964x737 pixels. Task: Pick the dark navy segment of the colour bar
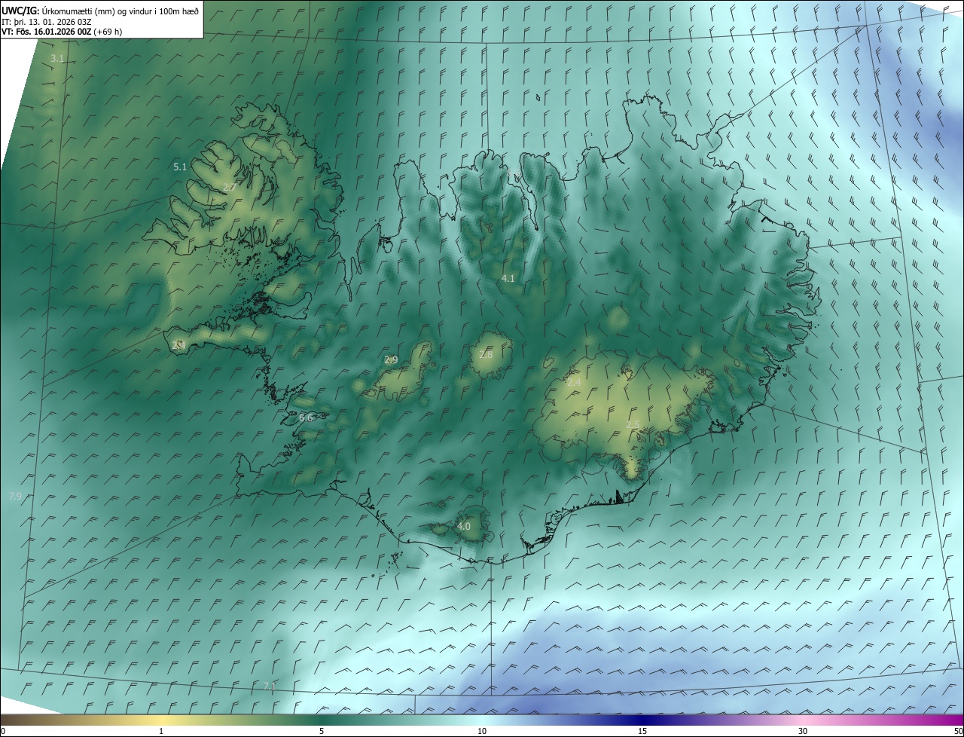(x=644, y=720)
